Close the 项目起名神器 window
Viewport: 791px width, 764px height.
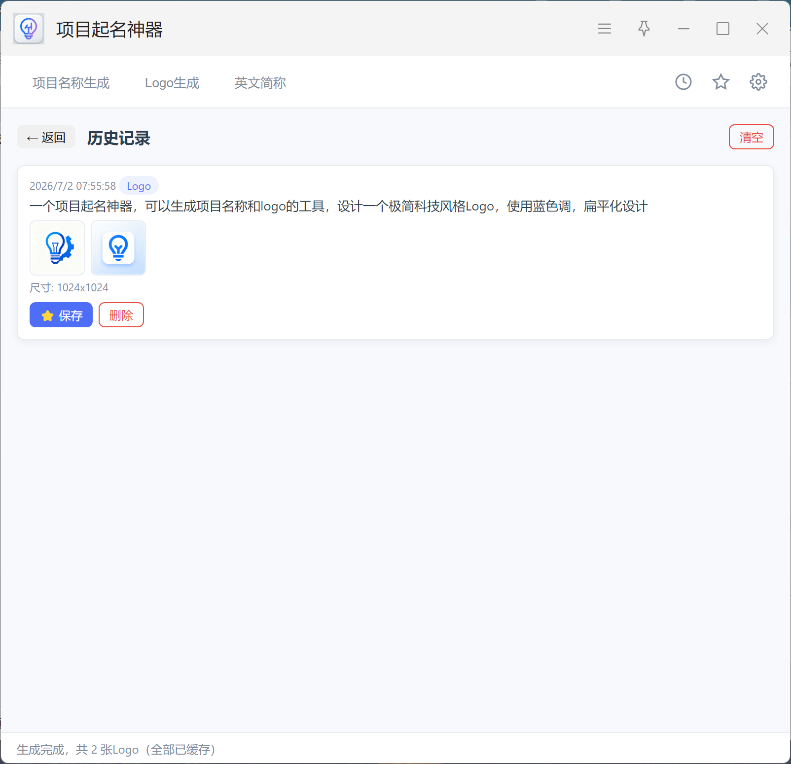pyautogui.click(x=762, y=29)
